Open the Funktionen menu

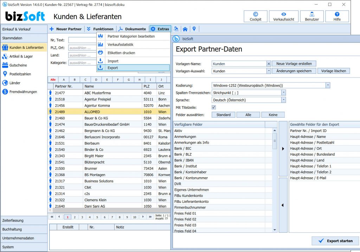coord(100,29)
